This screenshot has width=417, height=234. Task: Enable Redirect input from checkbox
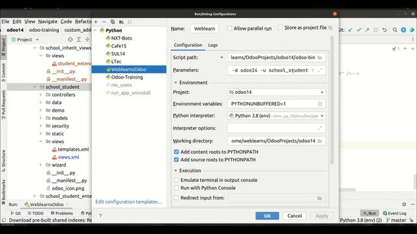click(x=177, y=198)
